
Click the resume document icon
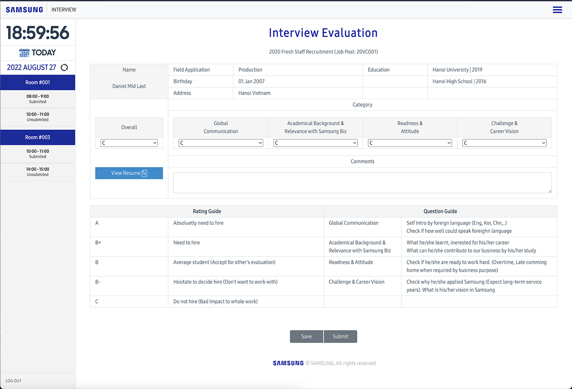tap(145, 174)
